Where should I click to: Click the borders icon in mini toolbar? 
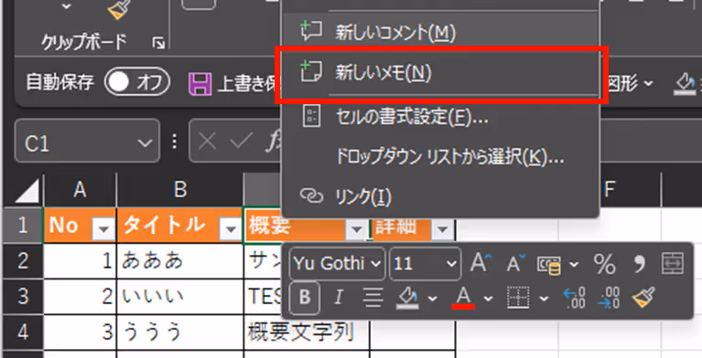click(518, 297)
